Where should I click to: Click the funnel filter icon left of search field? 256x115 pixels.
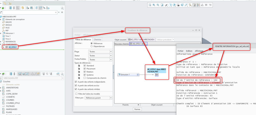point(1,12)
